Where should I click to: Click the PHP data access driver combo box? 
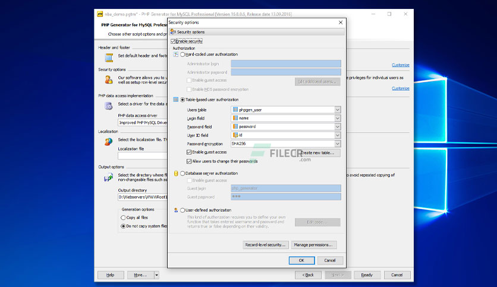(x=143, y=123)
